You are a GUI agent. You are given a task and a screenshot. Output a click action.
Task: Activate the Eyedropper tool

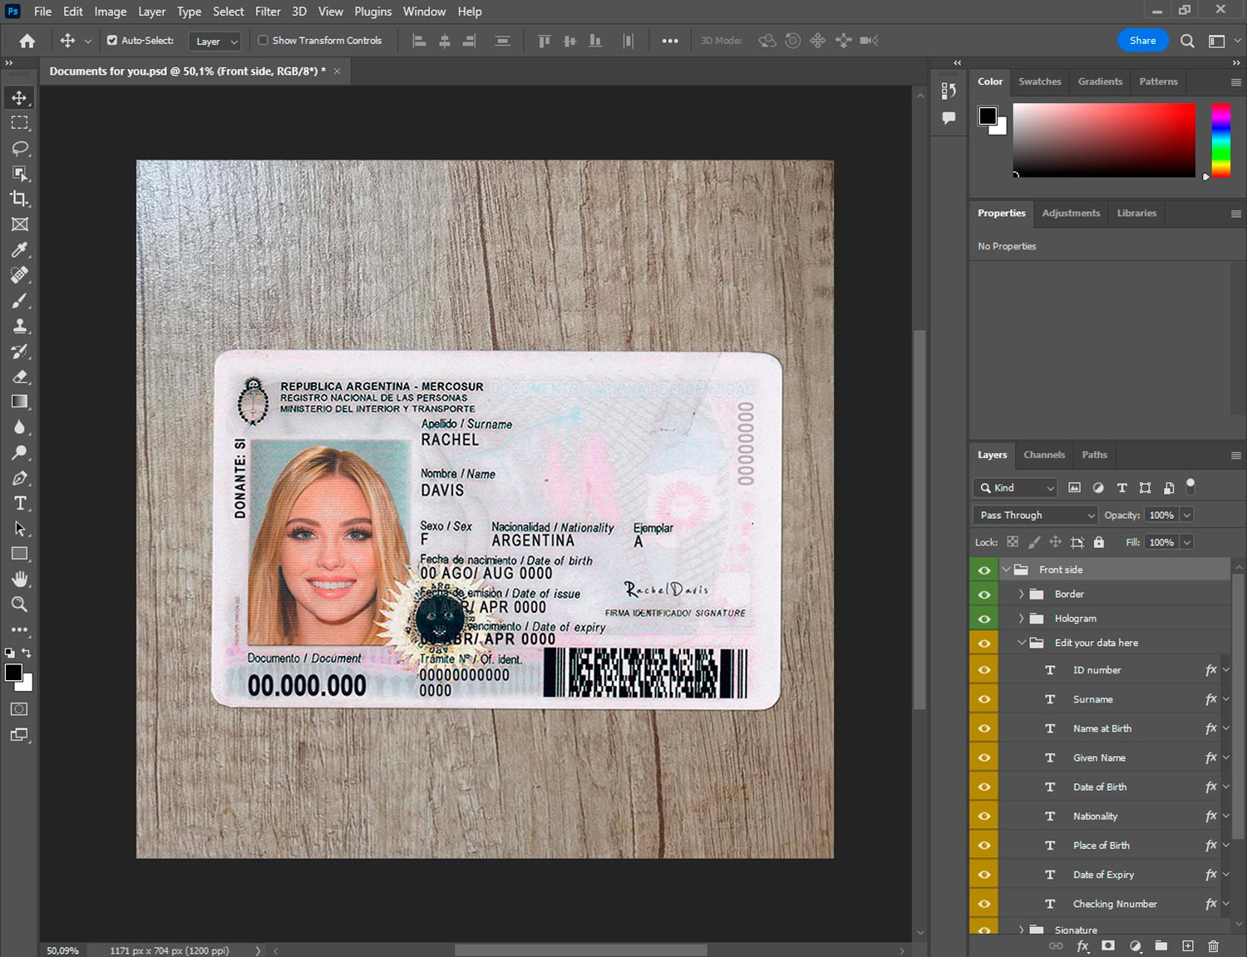pos(19,249)
